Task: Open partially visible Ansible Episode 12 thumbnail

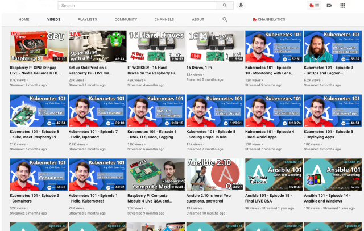Action: (97, 226)
